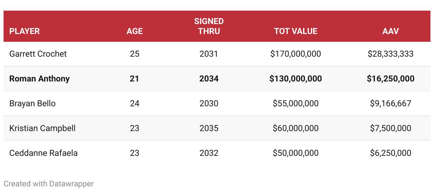Open the Created with Datawrapper link
The height and width of the screenshot is (192, 434).
point(49,184)
